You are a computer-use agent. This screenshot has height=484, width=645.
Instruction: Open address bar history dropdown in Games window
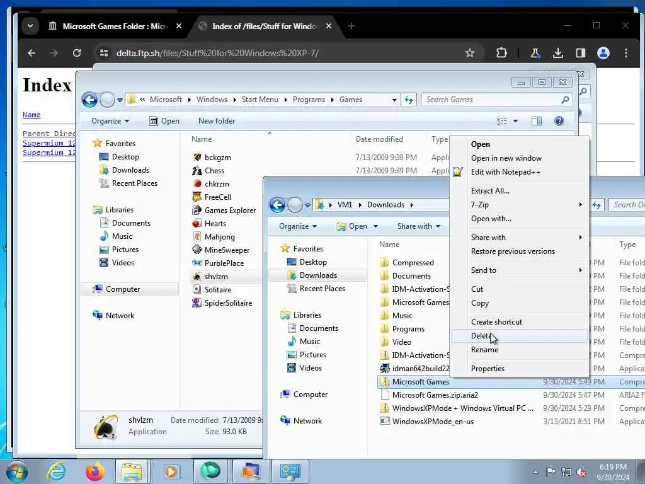[x=394, y=100]
